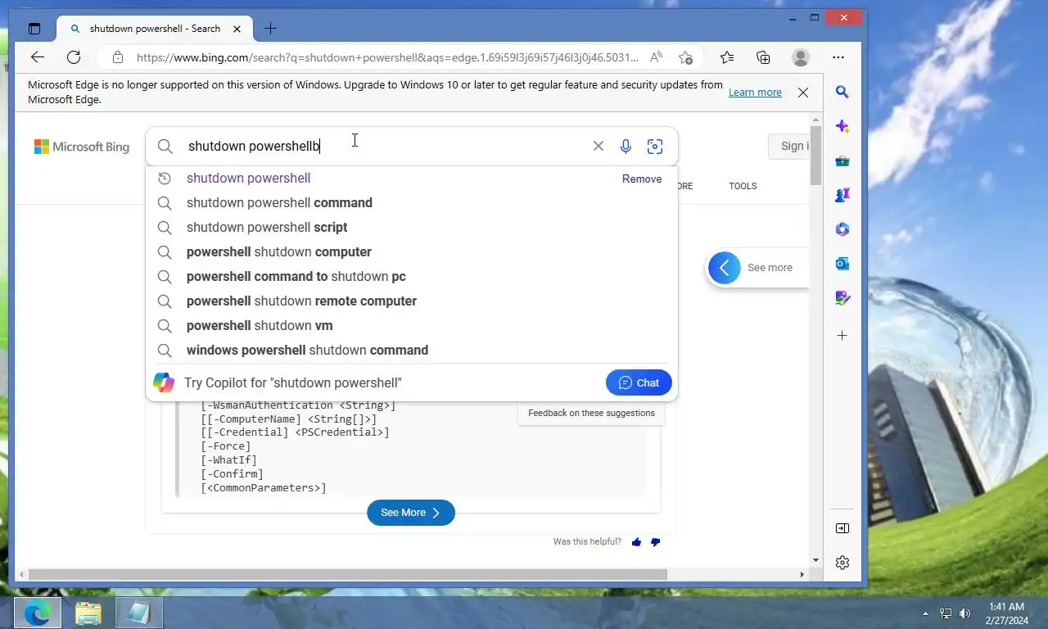The height and width of the screenshot is (629, 1048).
Task: Open Tools briefcase icon in sidebar
Action: [842, 161]
